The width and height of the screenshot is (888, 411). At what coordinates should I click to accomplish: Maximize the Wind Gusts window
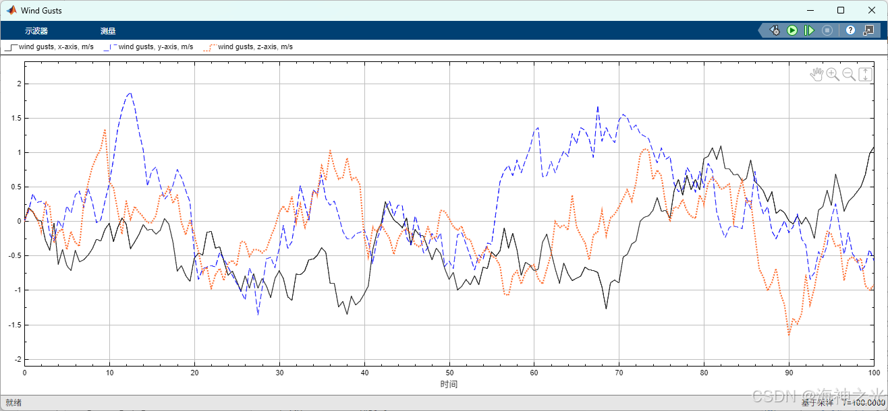840,10
